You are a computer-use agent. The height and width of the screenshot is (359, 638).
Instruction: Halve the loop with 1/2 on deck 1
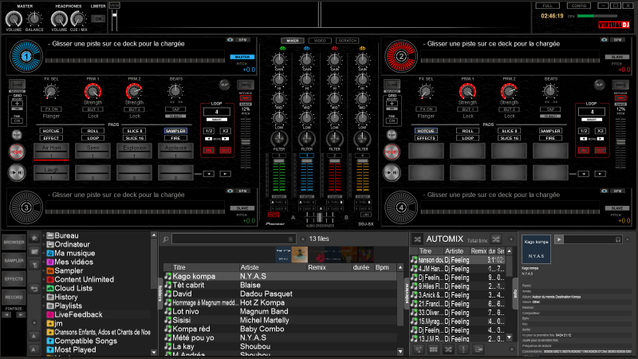(x=209, y=131)
